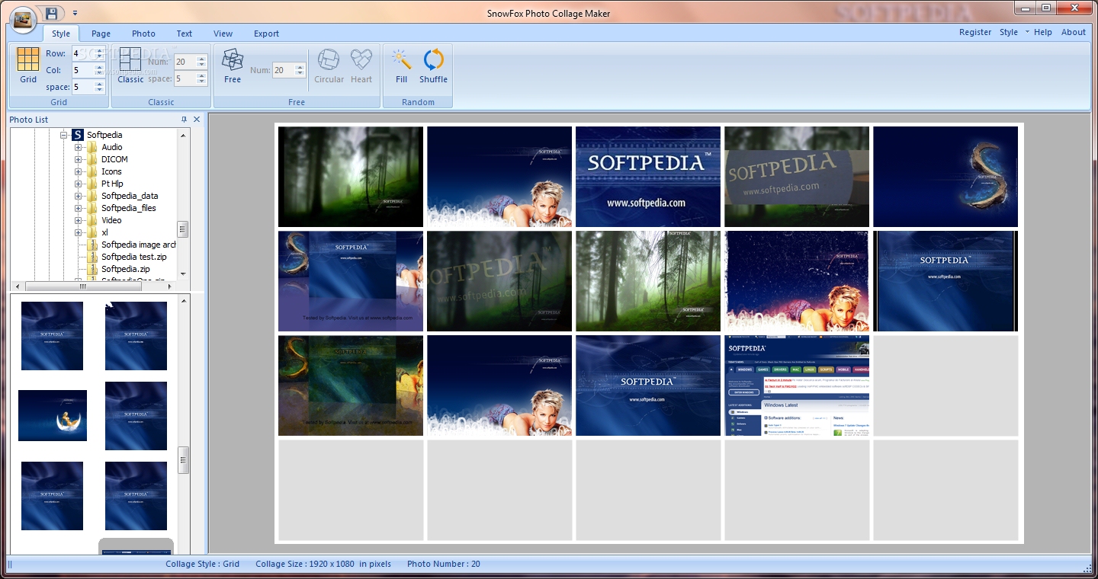Select the Softpedia.zip file in tree
This screenshot has height=579, width=1098.
tap(125, 269)
